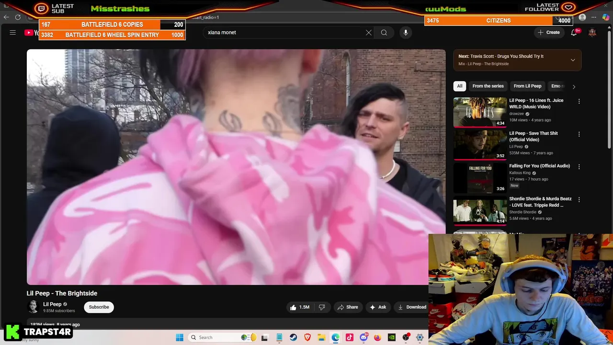Open OBS Studio from the taskbar

[x=406, y=337]
